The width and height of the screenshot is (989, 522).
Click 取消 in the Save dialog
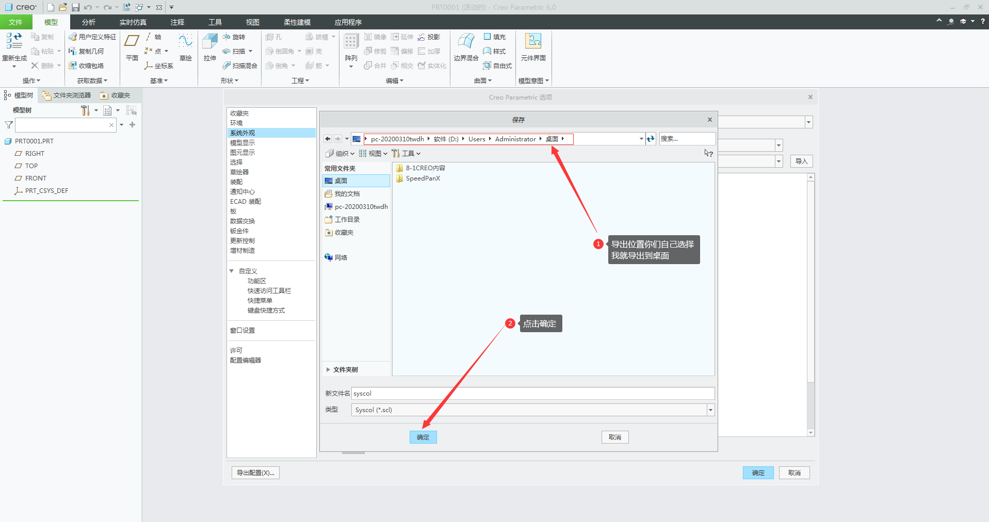tap(615, 437)
